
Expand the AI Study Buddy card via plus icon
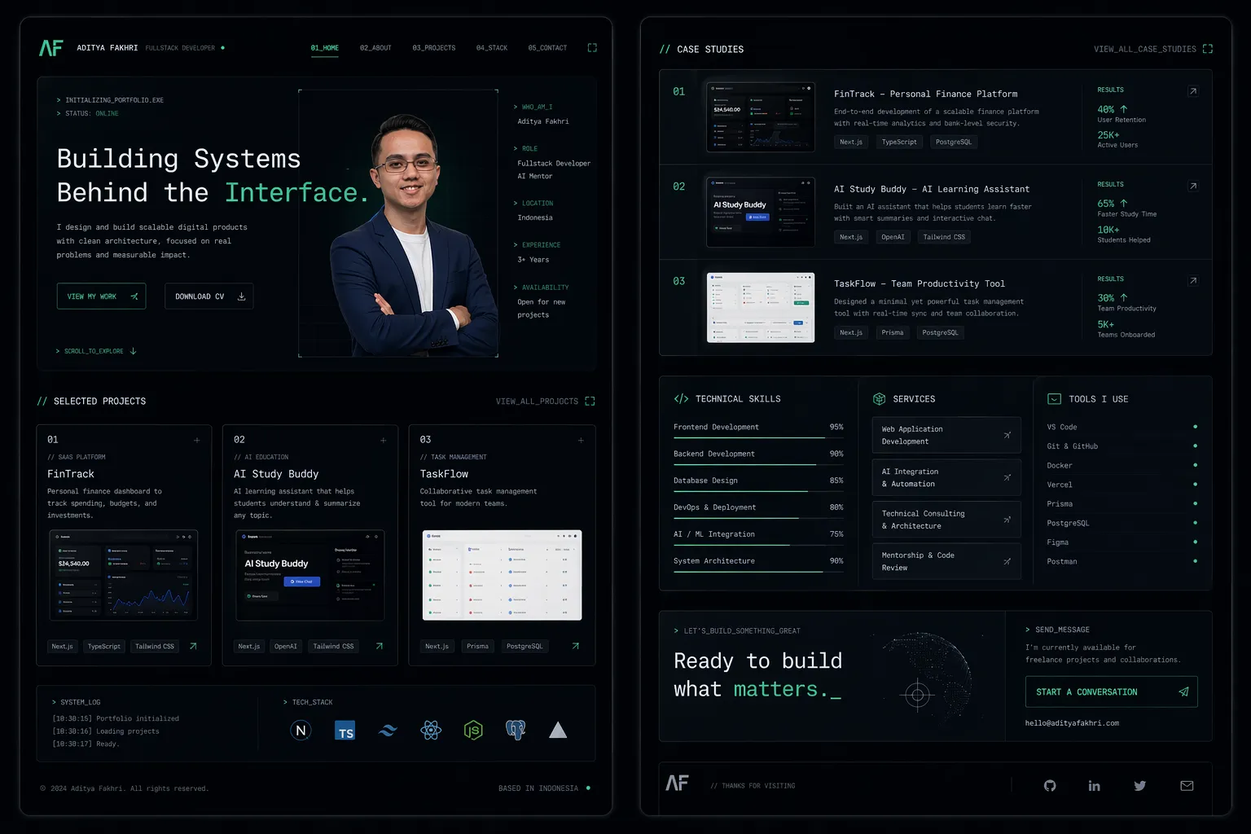click(x=383, y=440)
